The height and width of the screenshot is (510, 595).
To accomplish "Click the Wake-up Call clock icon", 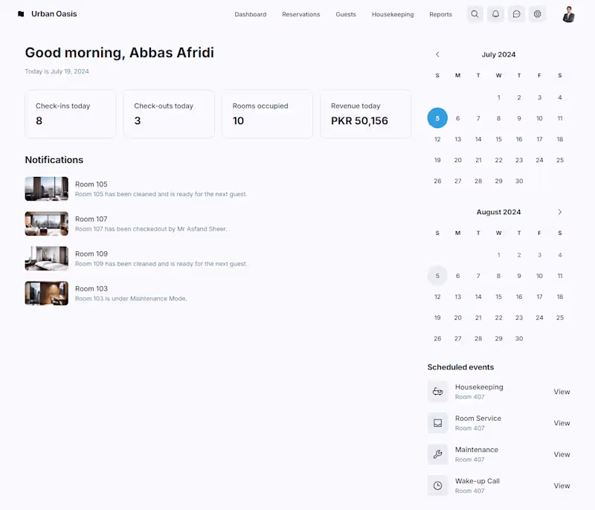I will [437, 485].
